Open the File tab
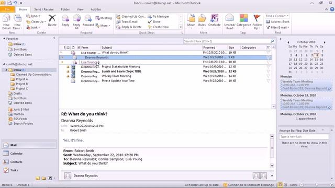 [x=7, y=9]
